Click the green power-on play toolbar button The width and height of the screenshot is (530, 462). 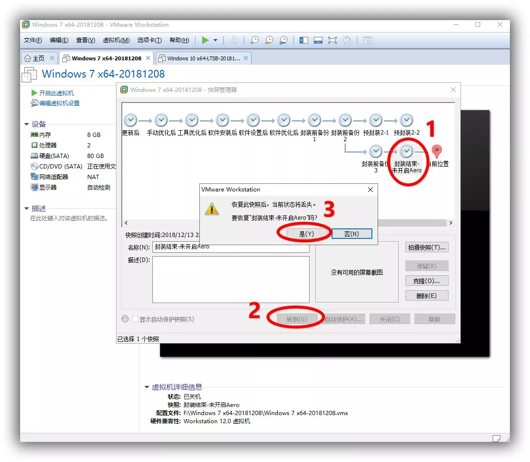click(x=205, y=40)
